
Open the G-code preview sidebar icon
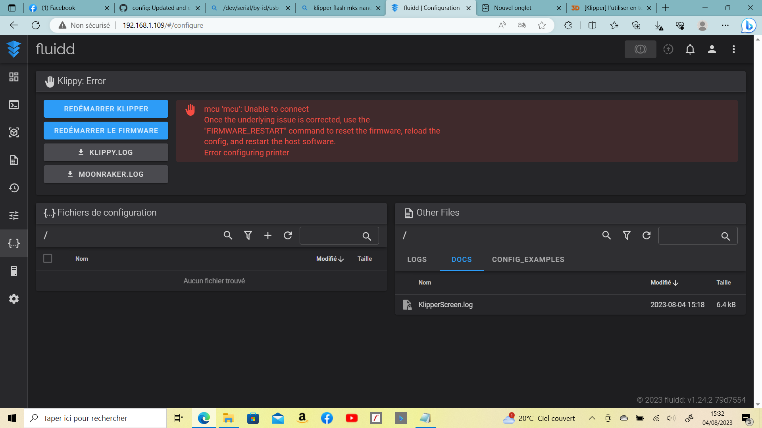[14, 132]
